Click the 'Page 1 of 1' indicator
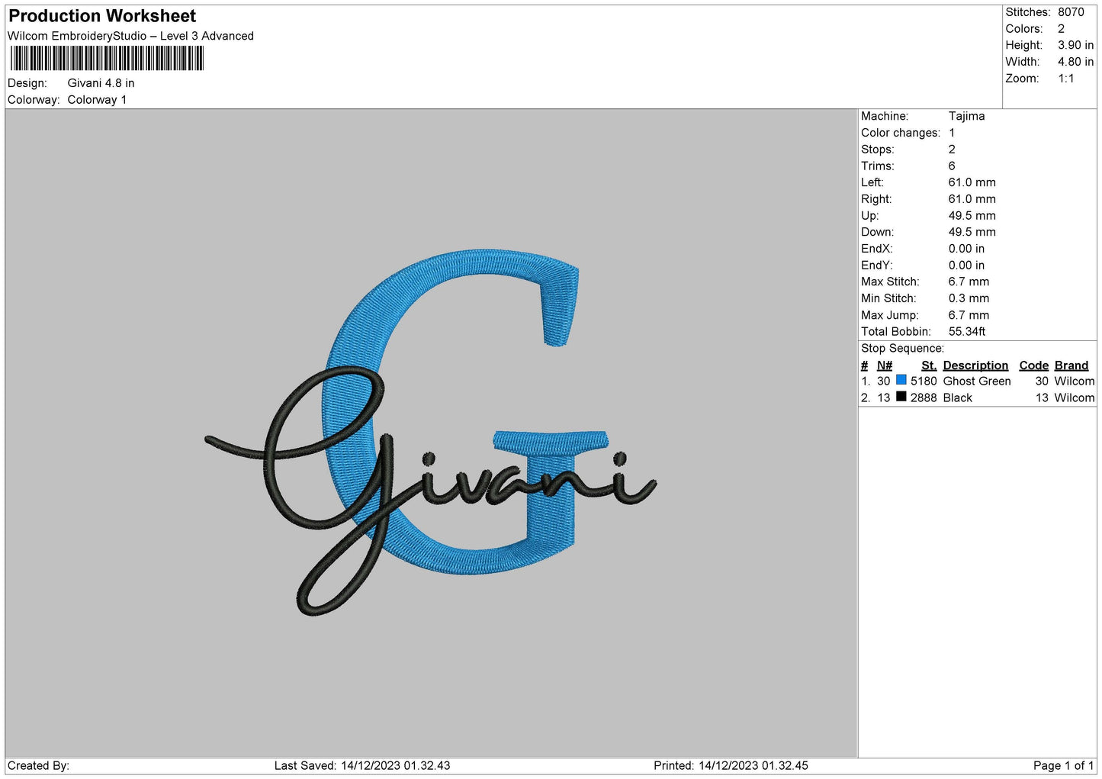 coord(1063,766)
